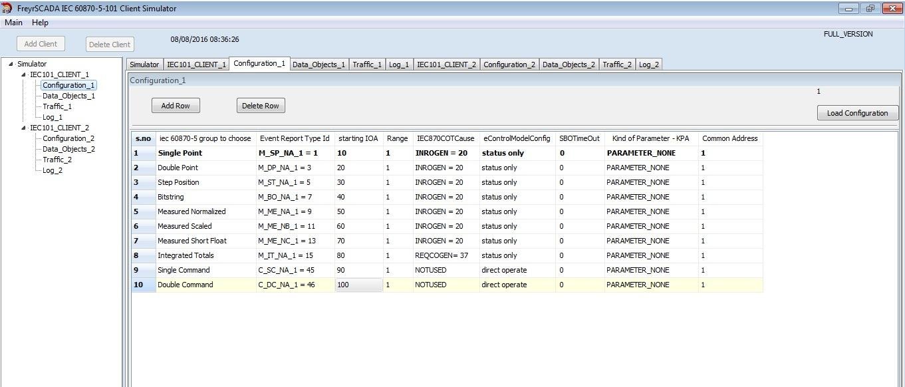This screenshot has width=905, height=387.
Task: Click the REQCOGEN= 37 cell
Action: tap(446, 255)
